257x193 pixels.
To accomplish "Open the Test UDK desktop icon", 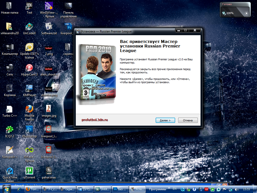I will point(29,8).
